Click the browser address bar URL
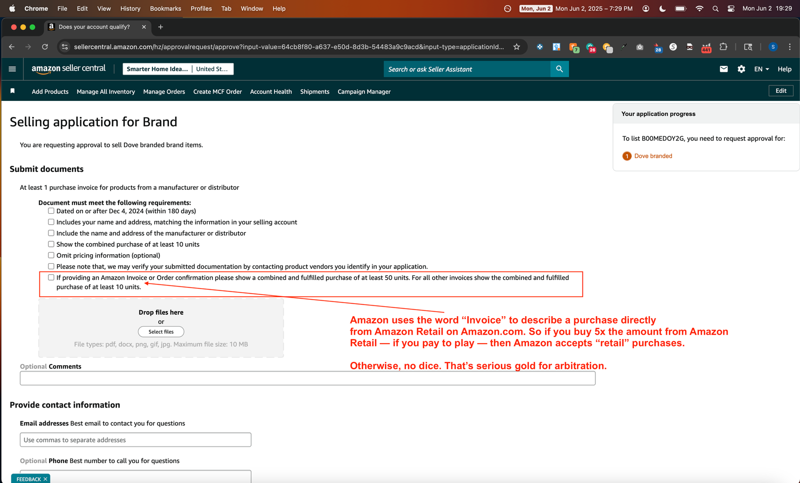The image size is (800, 483). coord(289,47)
